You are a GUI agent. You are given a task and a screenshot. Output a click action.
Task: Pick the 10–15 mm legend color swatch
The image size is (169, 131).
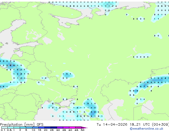click(x=35, y=128)
